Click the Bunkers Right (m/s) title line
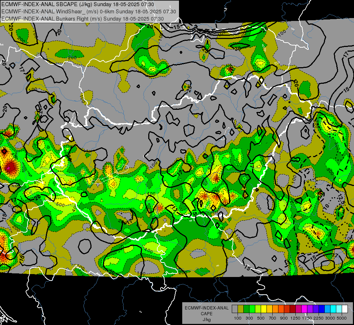Screen dimensions: 354x325 [83, 18]
